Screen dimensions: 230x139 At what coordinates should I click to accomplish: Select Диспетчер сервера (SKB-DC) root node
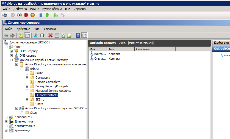click(x=29, y=42)
